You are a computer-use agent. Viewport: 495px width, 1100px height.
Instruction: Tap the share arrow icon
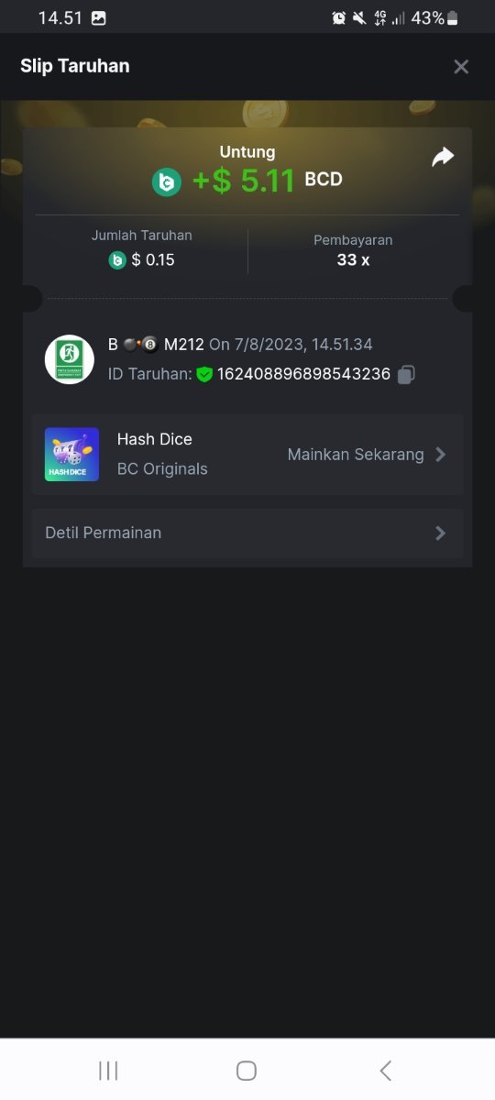coord(443,158)
